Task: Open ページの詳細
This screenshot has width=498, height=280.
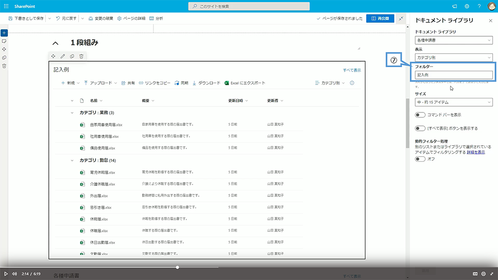Action: 131,18
